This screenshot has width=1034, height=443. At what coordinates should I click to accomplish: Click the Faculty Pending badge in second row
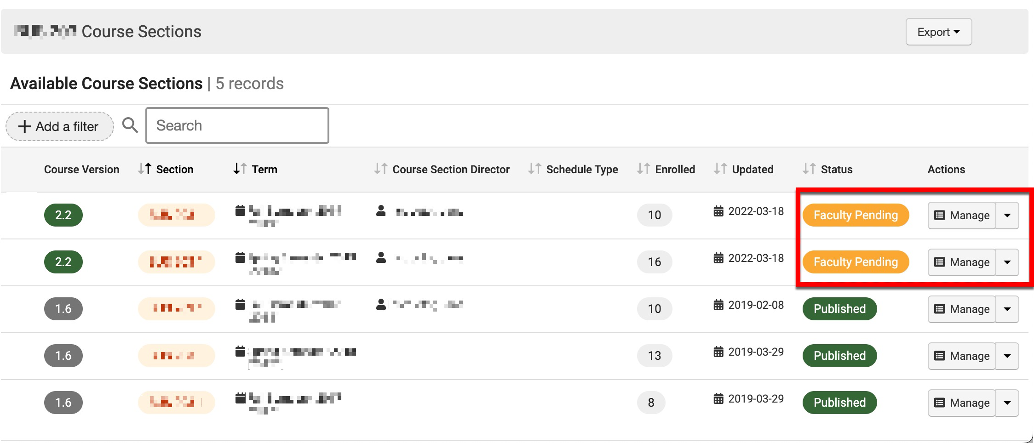point(856,262)
